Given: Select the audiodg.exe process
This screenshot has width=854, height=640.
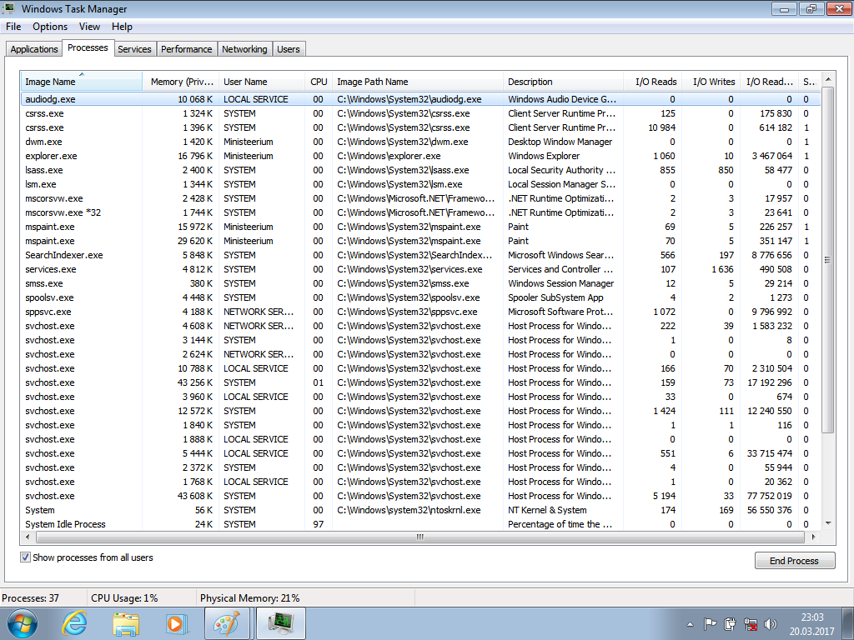Looking at the screenshot, I should (420, 99).
